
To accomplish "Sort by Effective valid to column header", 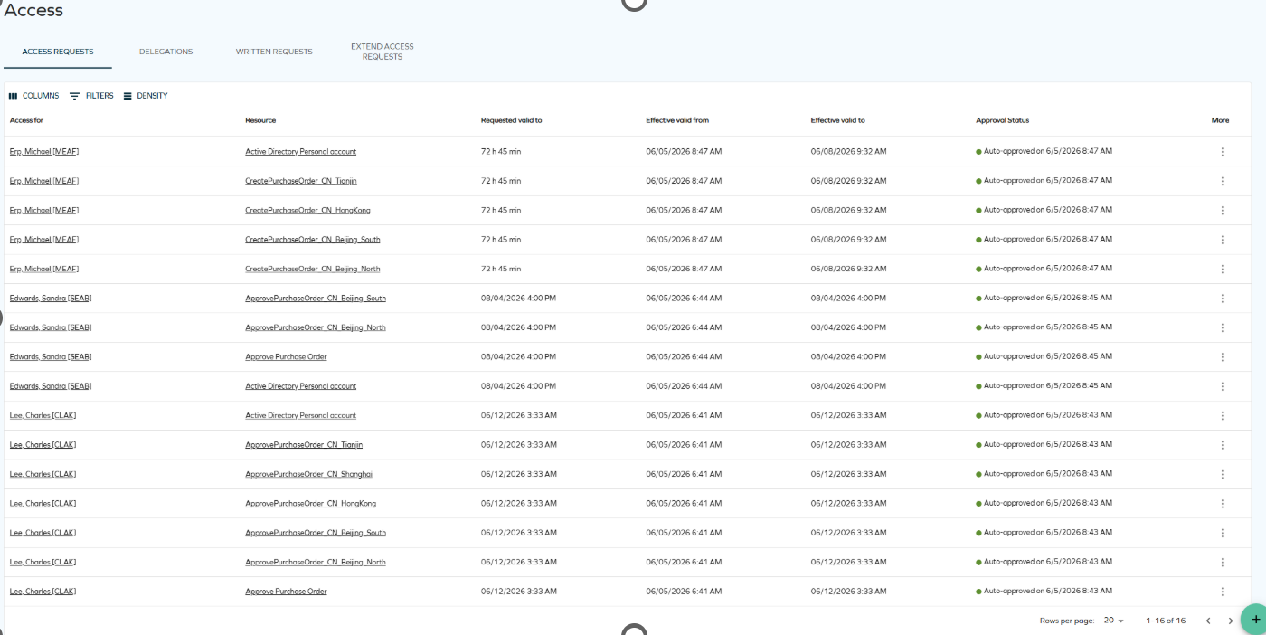I will click(837, 120).
